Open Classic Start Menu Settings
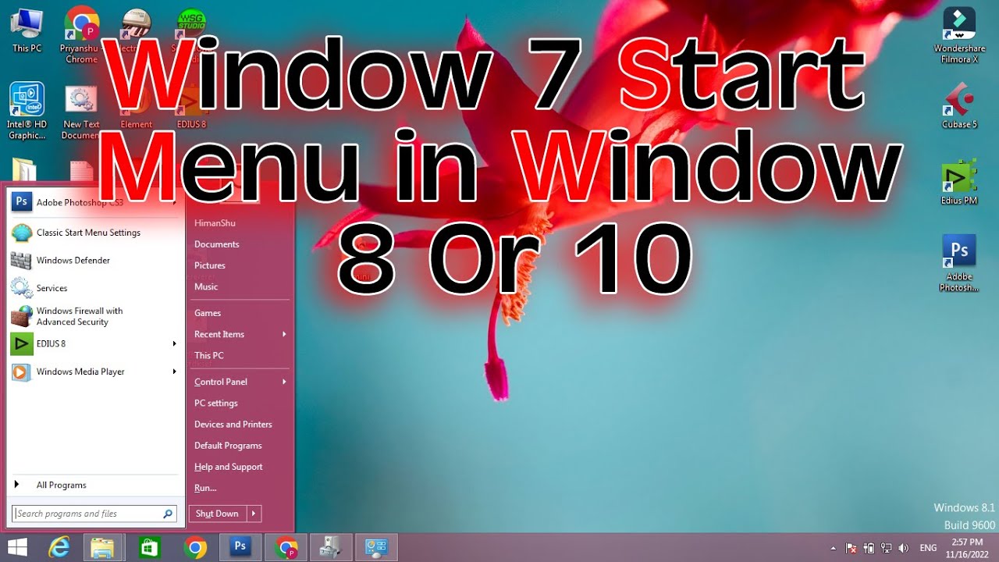Image resolution: width=999 pixels, height=562 pixels. click(94, 233)
